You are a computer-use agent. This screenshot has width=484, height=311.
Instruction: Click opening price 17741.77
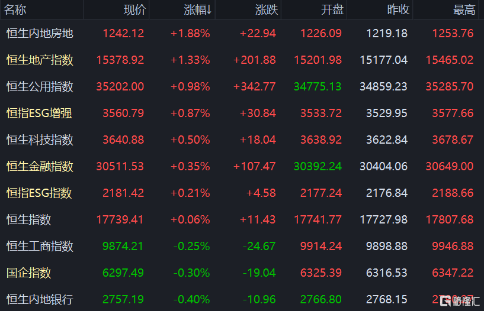tap(318, 219)
